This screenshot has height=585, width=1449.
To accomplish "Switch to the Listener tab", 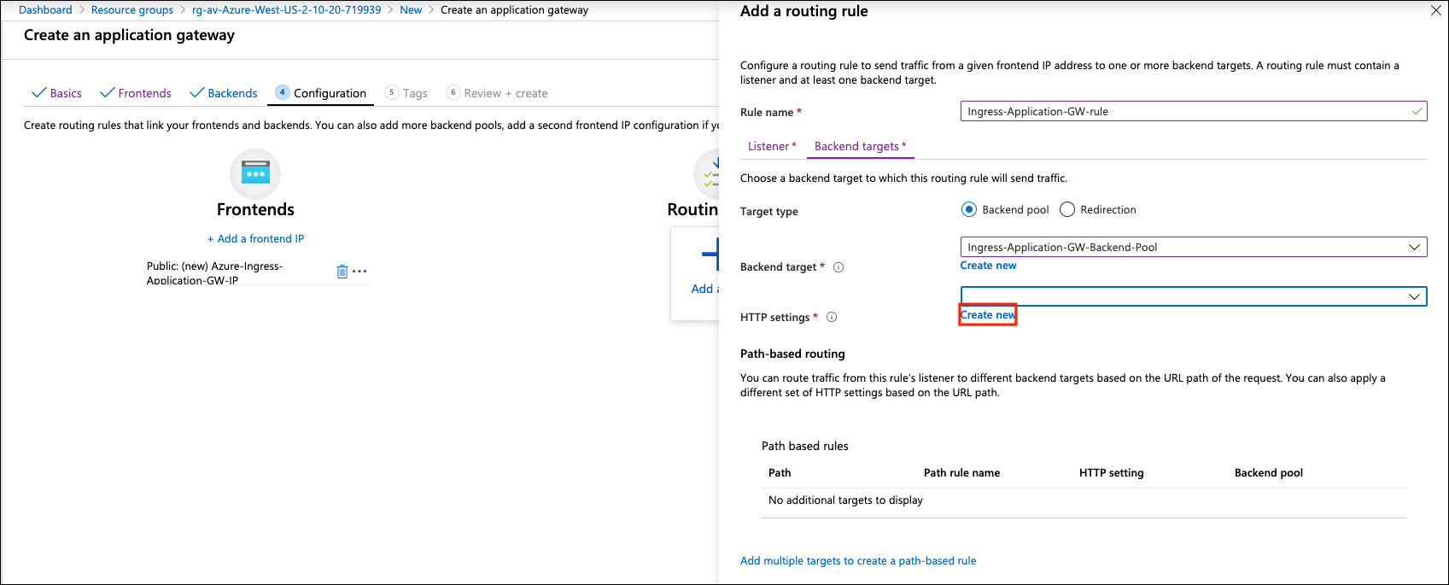I will point(772,146).
